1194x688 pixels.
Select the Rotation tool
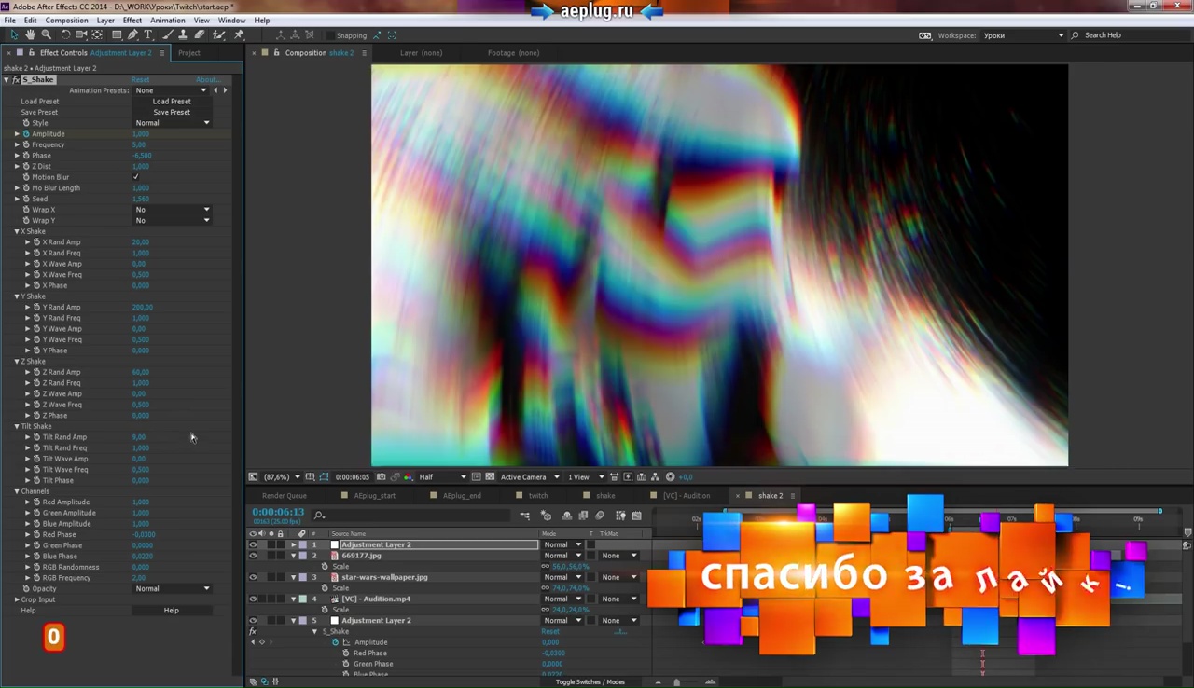(x=65, y=35)
